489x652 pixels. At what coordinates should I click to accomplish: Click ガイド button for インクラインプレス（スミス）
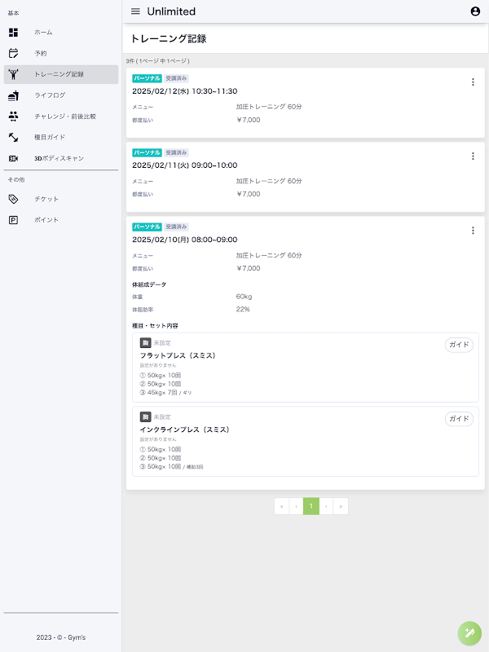tap(459, 419)
